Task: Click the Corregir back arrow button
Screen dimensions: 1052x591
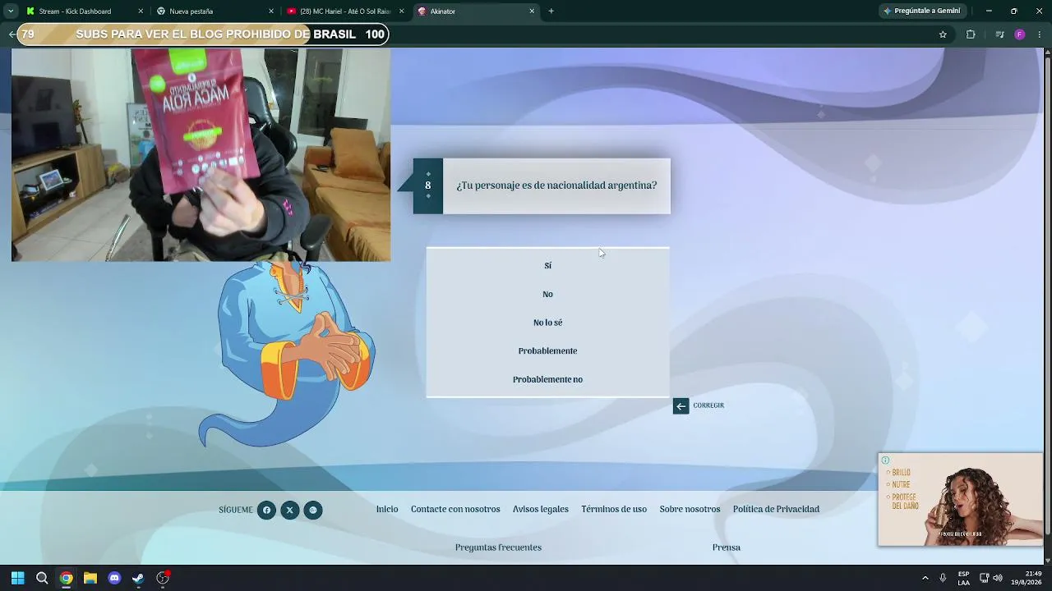Action: 681,405
